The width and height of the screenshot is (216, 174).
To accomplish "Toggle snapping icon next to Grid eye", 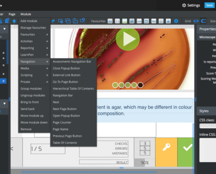I will pyautogui.click(x=203, y=21).
